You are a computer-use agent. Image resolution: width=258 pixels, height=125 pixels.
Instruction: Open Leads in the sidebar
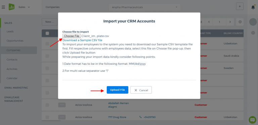click(x=10, y=31)
